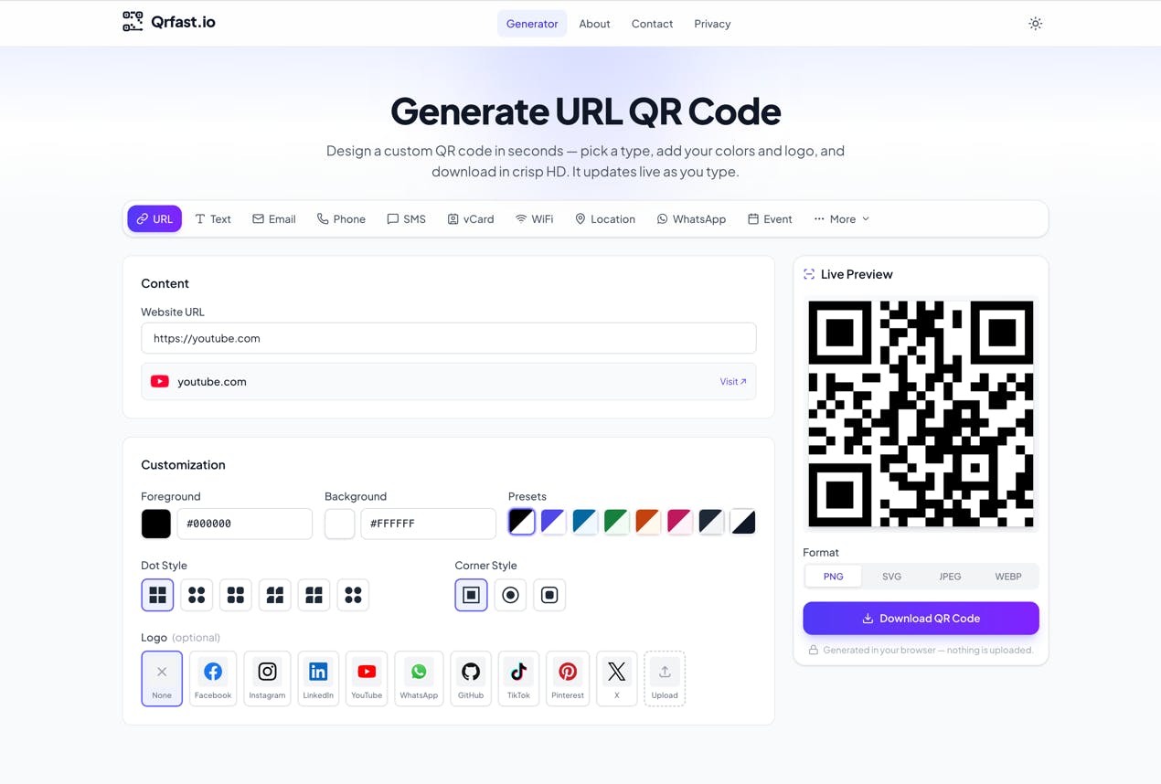1161x784 pixels.
Task: Pick the Location QR type
Action: point(605,219)
